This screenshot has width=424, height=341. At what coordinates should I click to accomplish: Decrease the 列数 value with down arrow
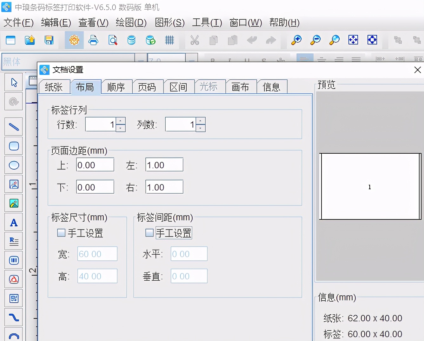201,128
